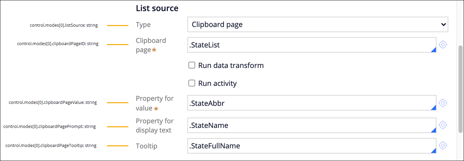The width and height of the screenshot is (464, 161).
Task: Click the Type field label
Action: click(x=143, y=25)
